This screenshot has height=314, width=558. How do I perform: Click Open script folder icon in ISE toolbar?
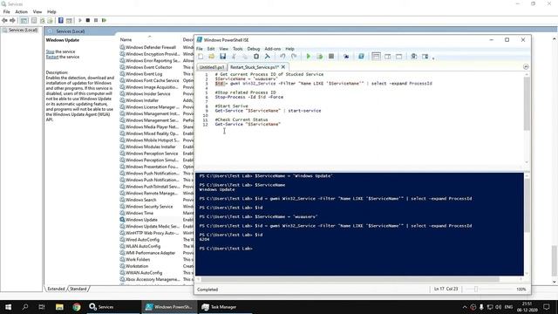(211, 56)
